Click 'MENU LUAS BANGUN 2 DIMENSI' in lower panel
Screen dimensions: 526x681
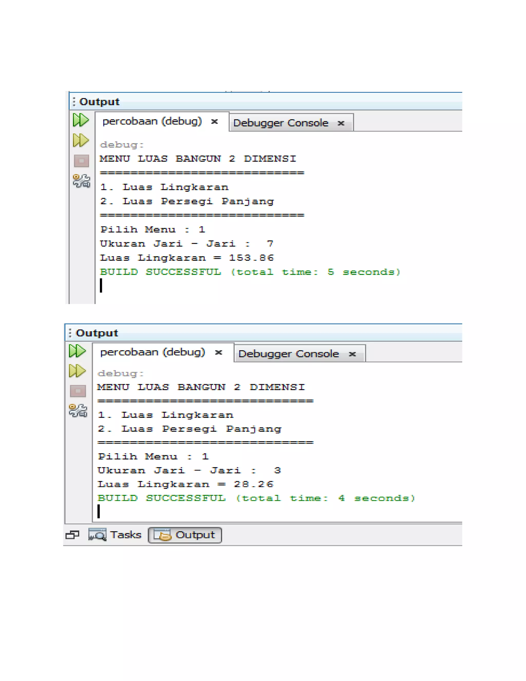(201, 387)
